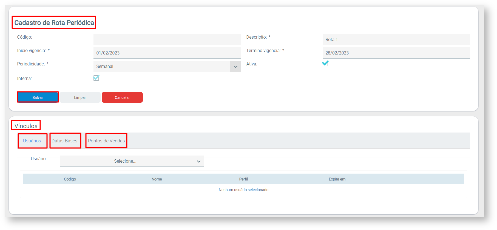Click the Expira em column header
This screenshot has width=497, height=230.
pos(337,179)
